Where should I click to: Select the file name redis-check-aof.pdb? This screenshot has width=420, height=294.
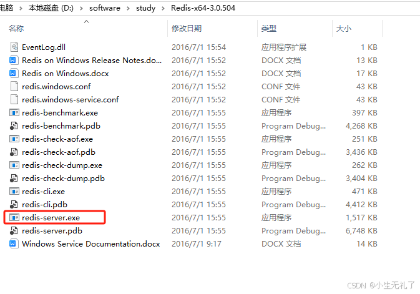tap(59, 152)
